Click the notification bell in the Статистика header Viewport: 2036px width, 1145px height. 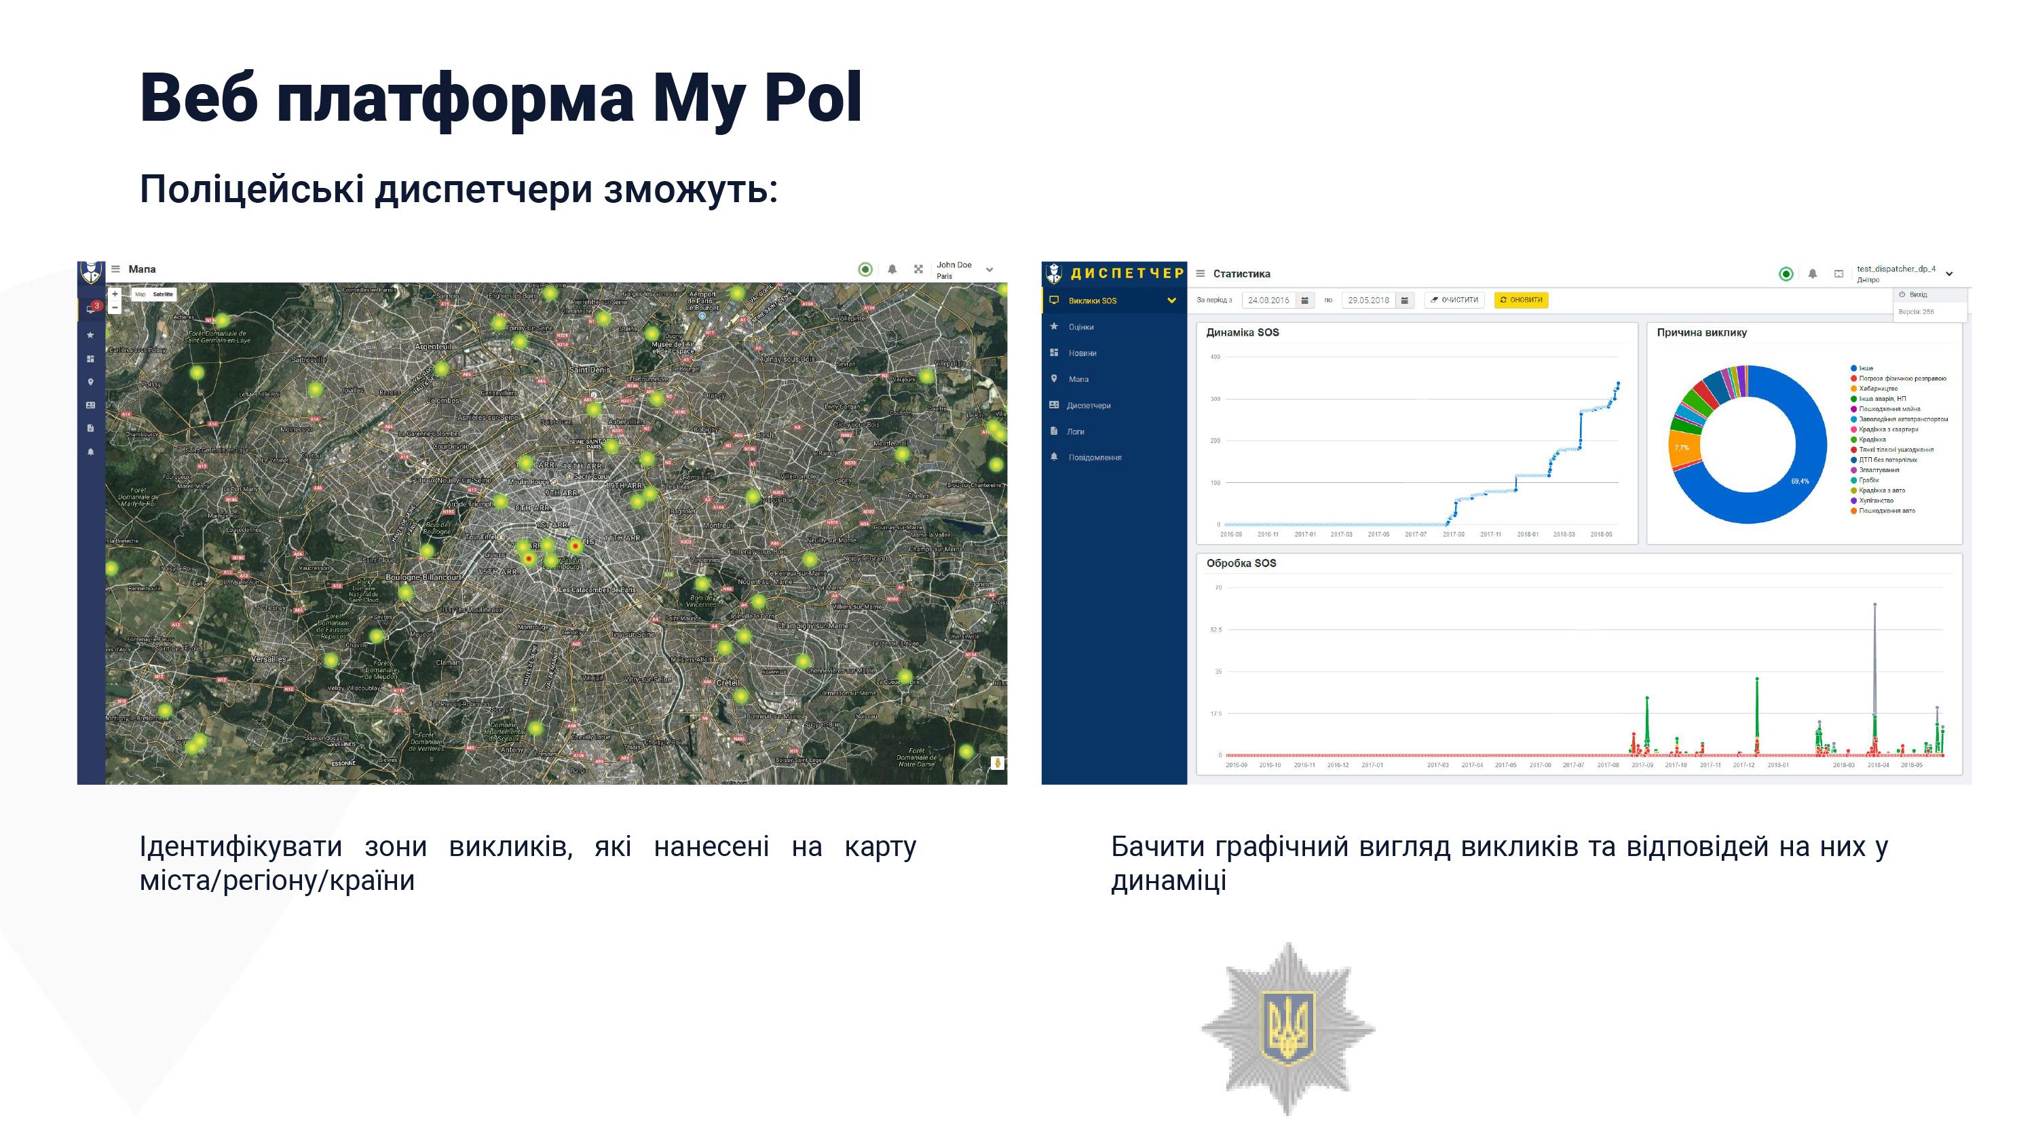coord(1812,274)
